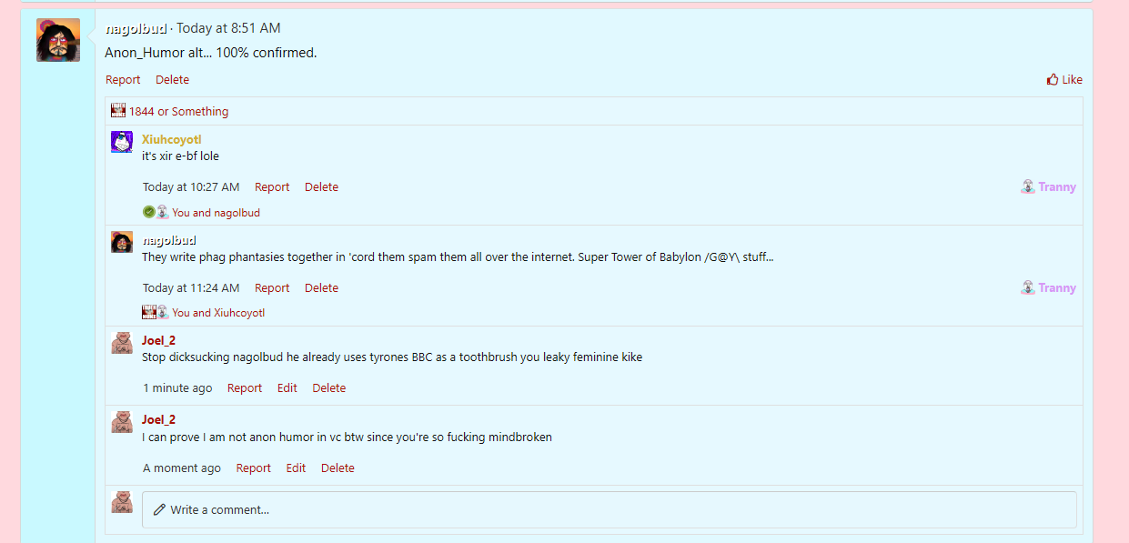
Task: Select the line starting 'They write phag phantasies'
Action: click(458, 256)
